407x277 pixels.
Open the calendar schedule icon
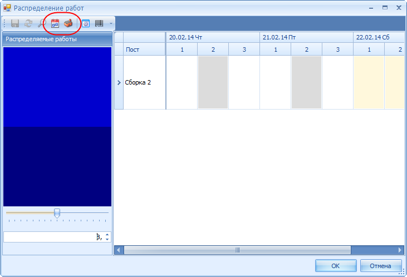55,23
